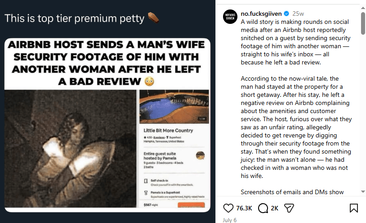
Task: Click the scrollbar down arrow
Action: [x=363, y=191]
